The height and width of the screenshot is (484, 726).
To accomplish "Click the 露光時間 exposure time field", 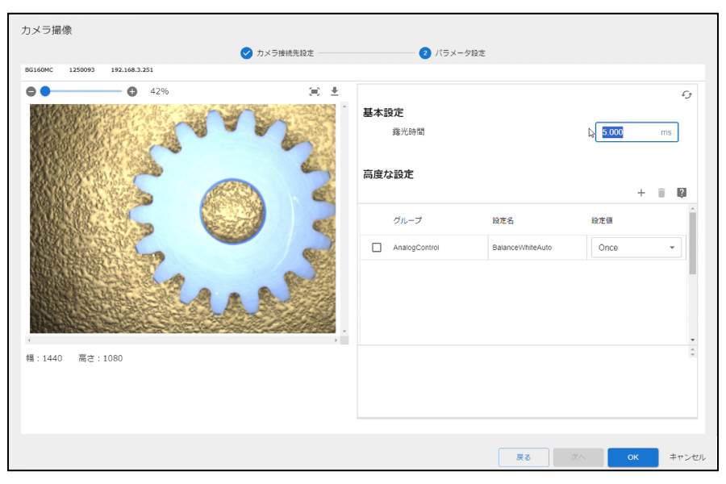I will coord(629,132).
